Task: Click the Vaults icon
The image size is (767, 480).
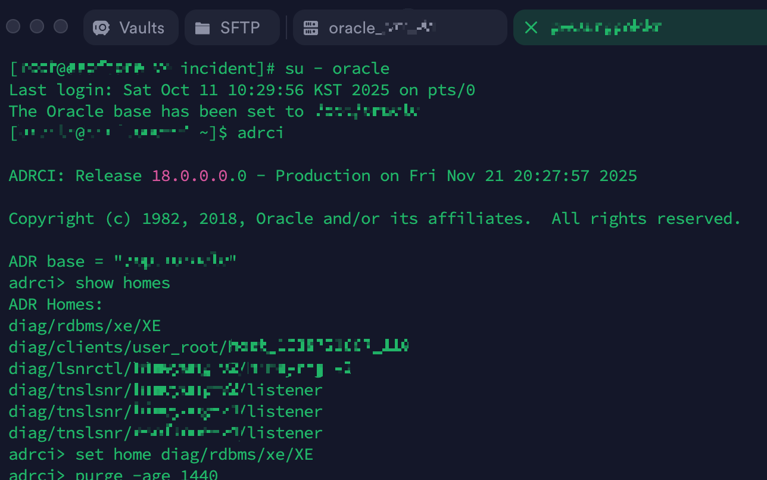Action: (x=101, y=28)
